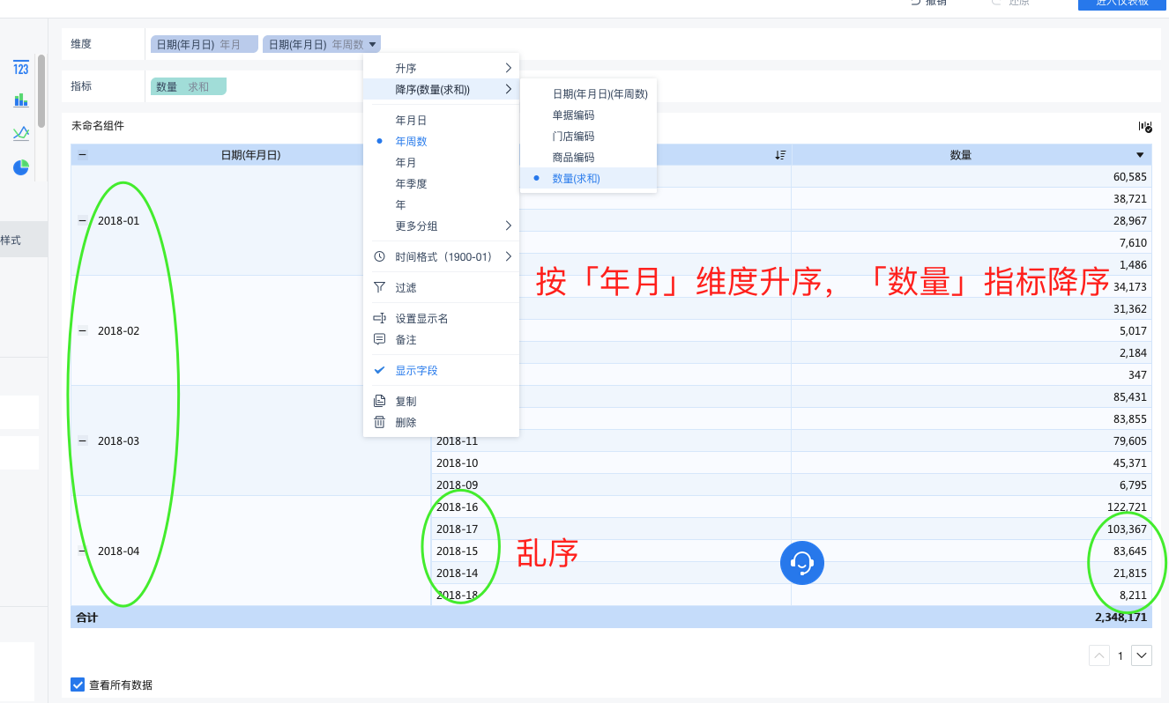This screenshot has height=703, width=1169.
Task: Open the 数量 column header dropdown arrow
Action: tap(1140, 155)
